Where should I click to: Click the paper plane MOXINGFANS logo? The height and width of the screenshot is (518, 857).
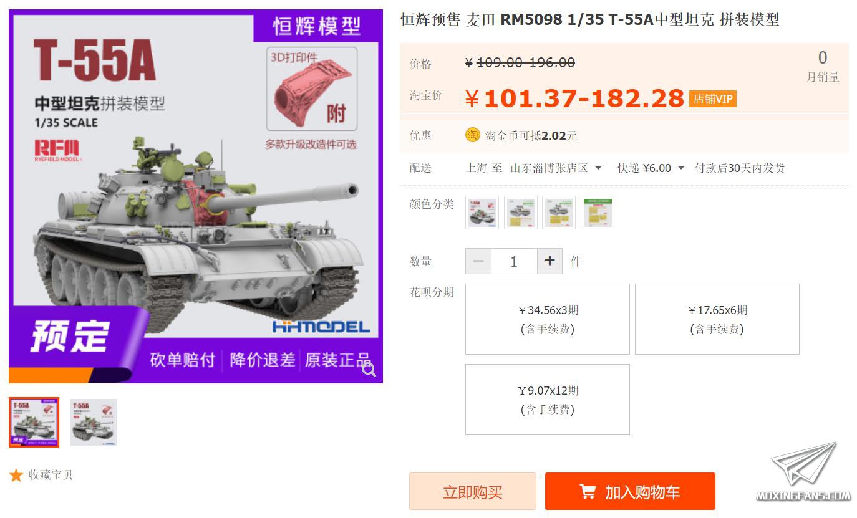pyautogui.click(x=803, y=471)
